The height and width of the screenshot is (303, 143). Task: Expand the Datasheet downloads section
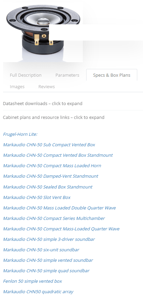click(x=43, y=103)
